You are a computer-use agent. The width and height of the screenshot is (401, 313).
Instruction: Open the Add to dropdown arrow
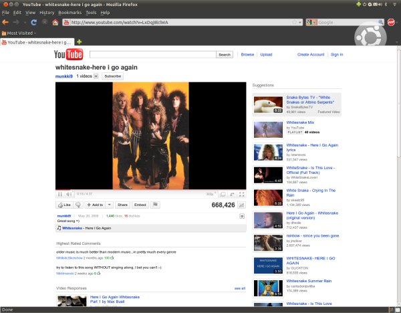109,205
